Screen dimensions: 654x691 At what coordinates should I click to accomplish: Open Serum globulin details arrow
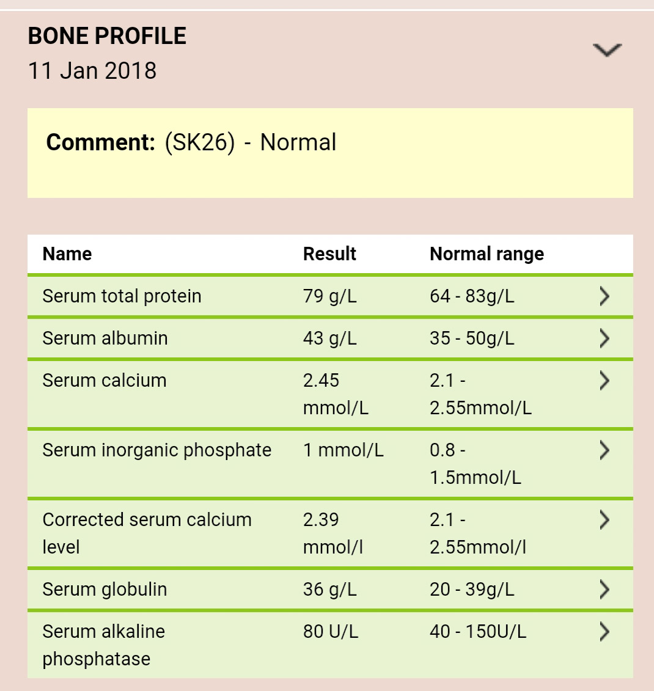(x=604, y=590)
